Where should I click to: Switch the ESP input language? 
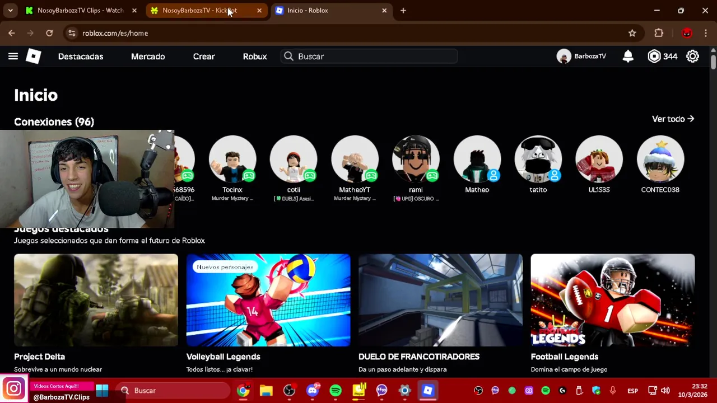tap(632, 391)
